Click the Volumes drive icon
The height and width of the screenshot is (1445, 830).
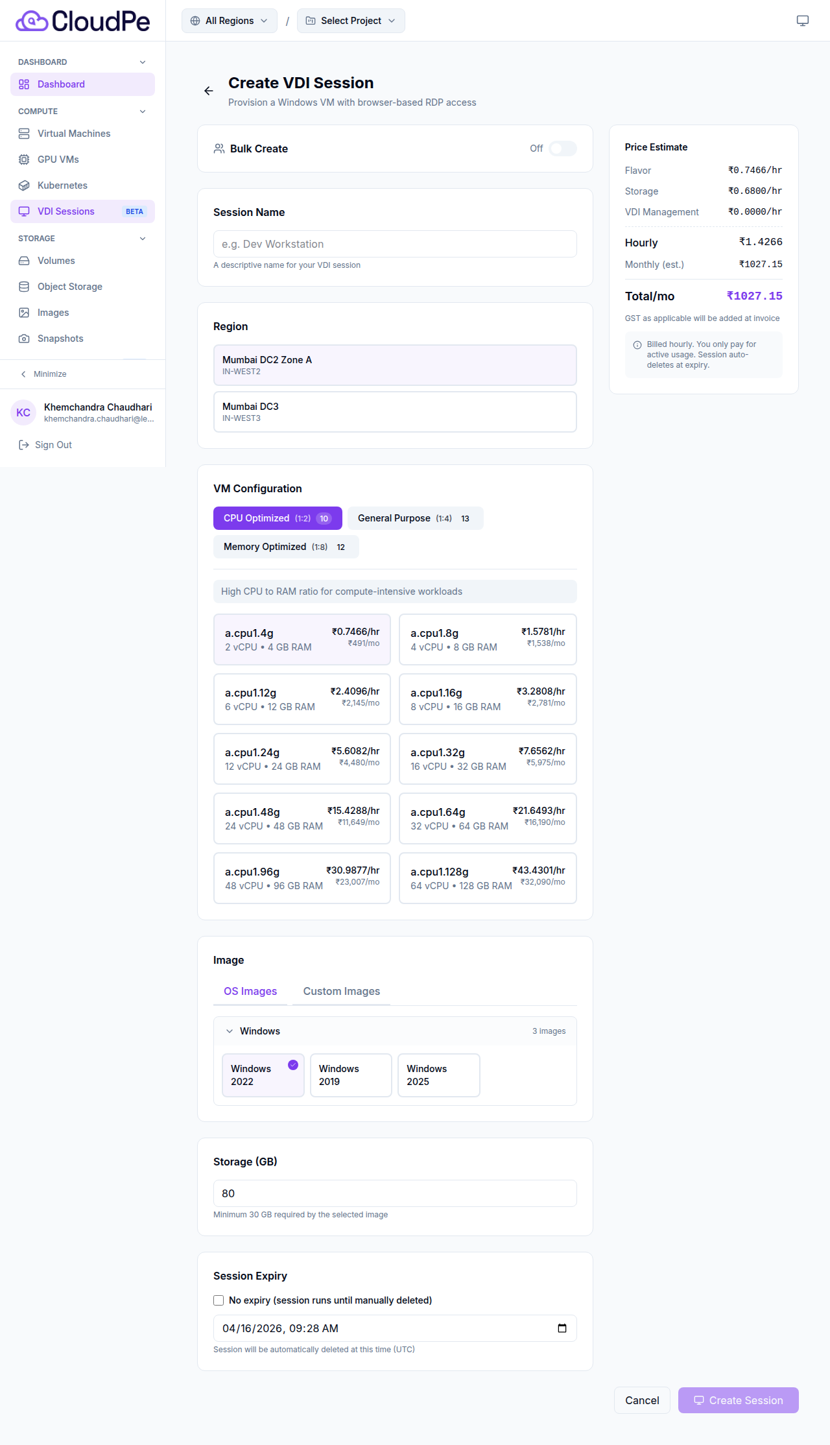[24, 261]
